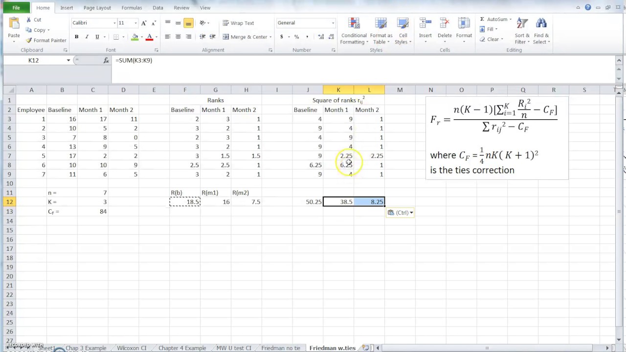Click the Delete cells icon

click(445, 23)
